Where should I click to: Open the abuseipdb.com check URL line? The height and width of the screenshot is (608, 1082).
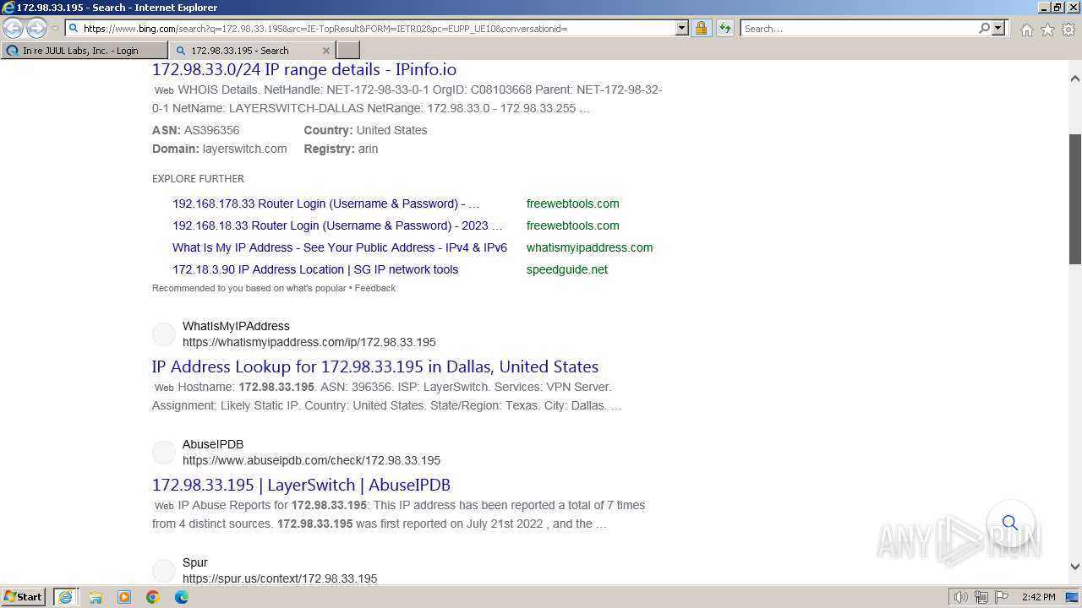pyautogui.click(x=311, y=460)
